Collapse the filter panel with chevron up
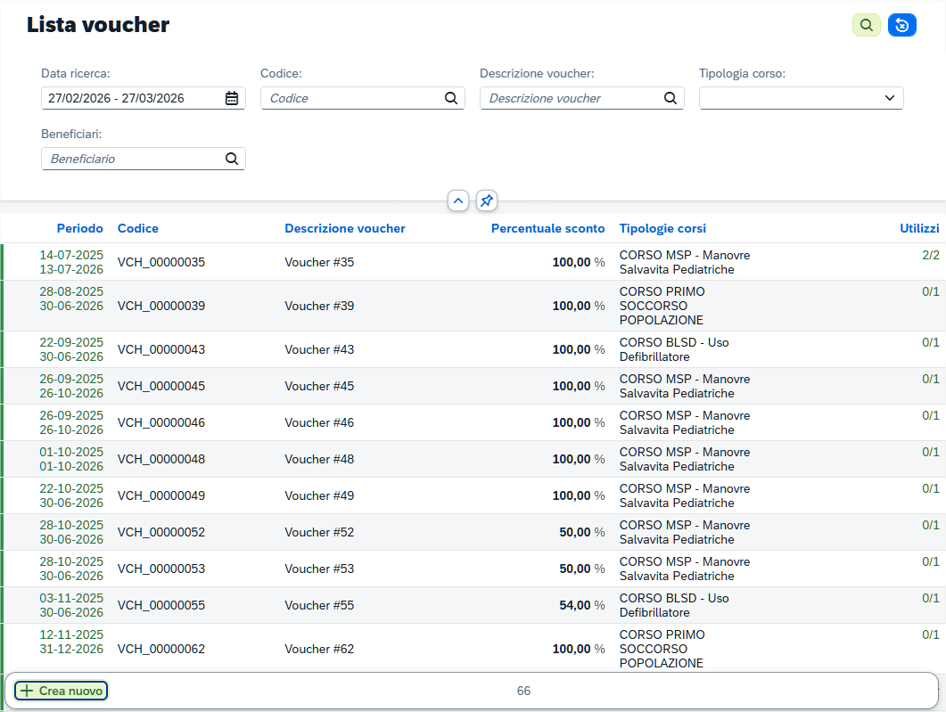Screen dimensions: 946x712 click(x=458, y=201)
